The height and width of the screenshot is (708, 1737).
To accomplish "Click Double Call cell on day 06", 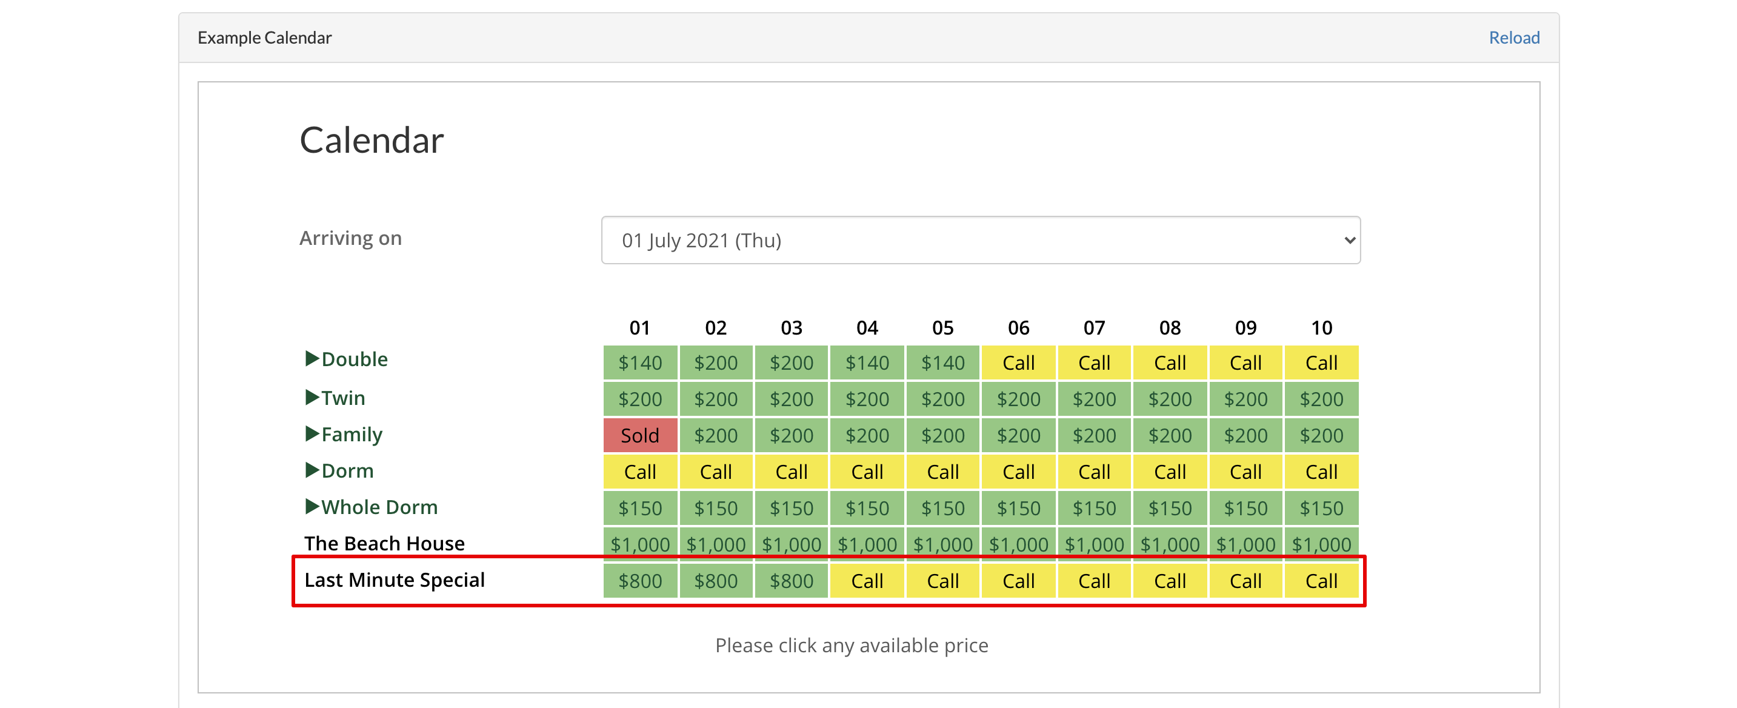I will pos(1018,362).
